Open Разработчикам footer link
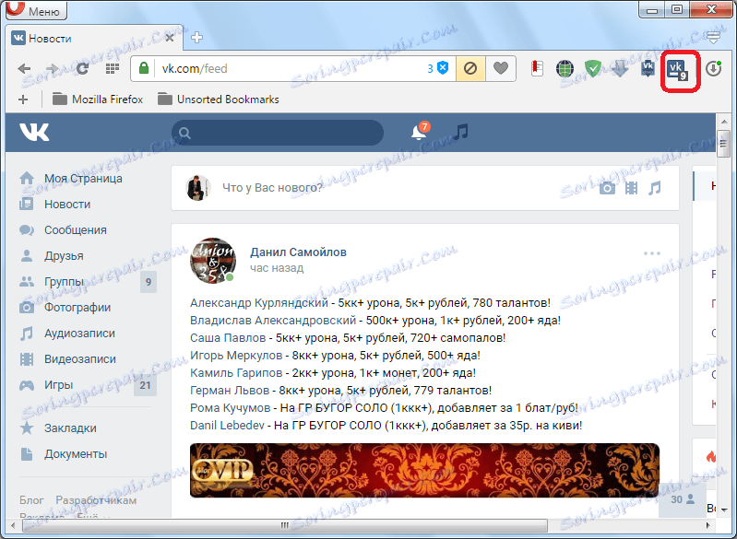The image size is (737, 539). (96, 500)
